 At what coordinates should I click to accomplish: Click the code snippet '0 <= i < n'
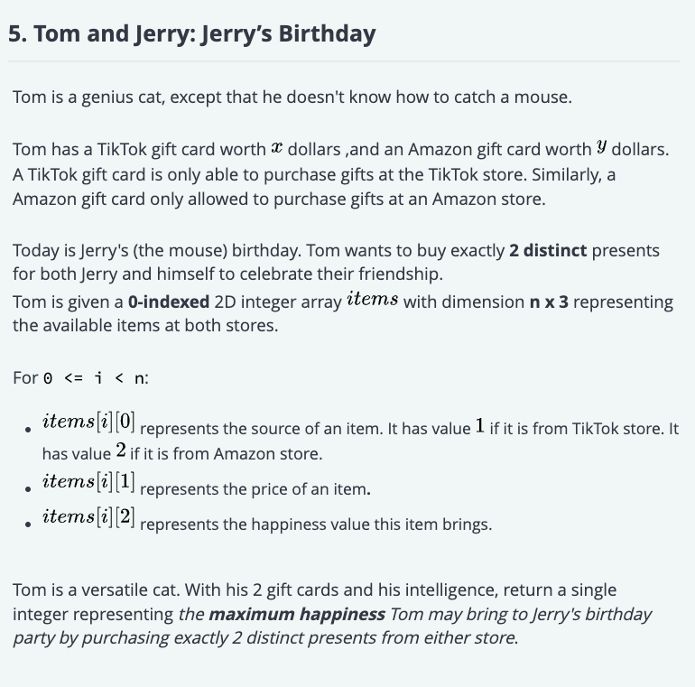tap(95, 378)
